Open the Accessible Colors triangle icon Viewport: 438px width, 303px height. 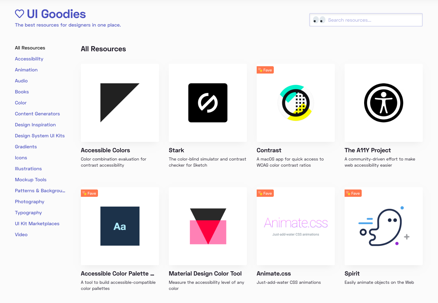(120, 103)
